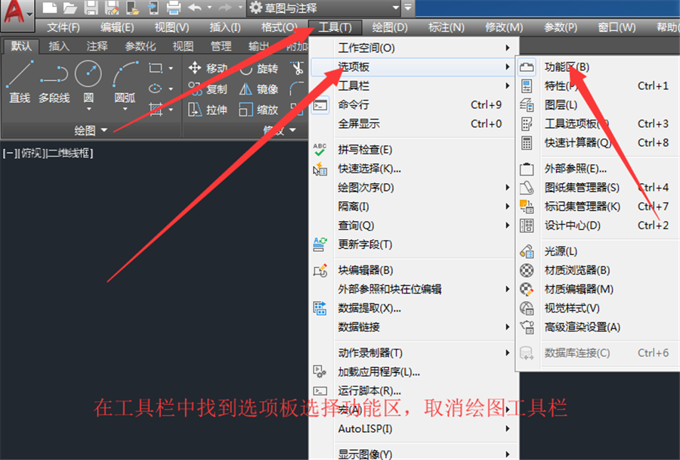Click the Move (移动) tool
The height and width of the screenshot is (460, 680).
209,68
